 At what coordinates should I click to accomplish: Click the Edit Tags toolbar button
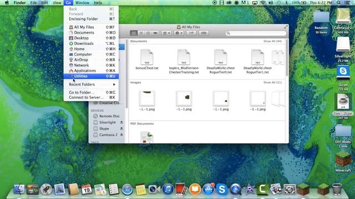[x=204, y=33]
